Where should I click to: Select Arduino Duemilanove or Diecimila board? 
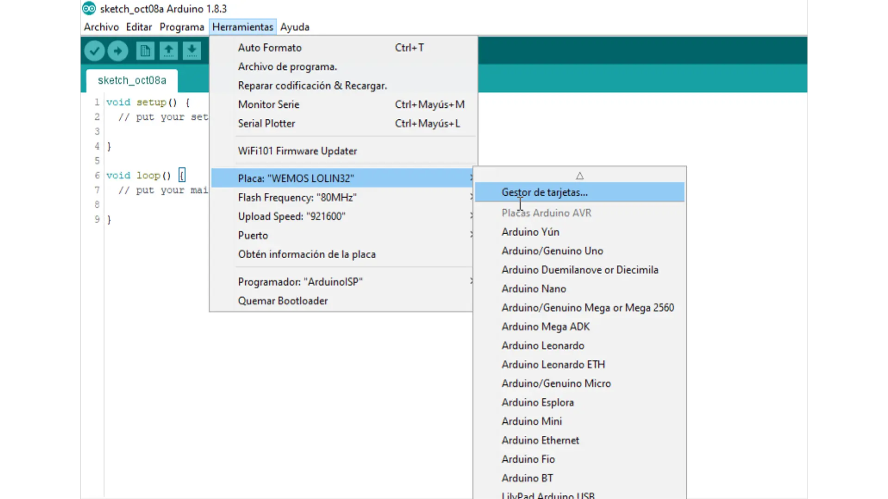tap(580, 270)
